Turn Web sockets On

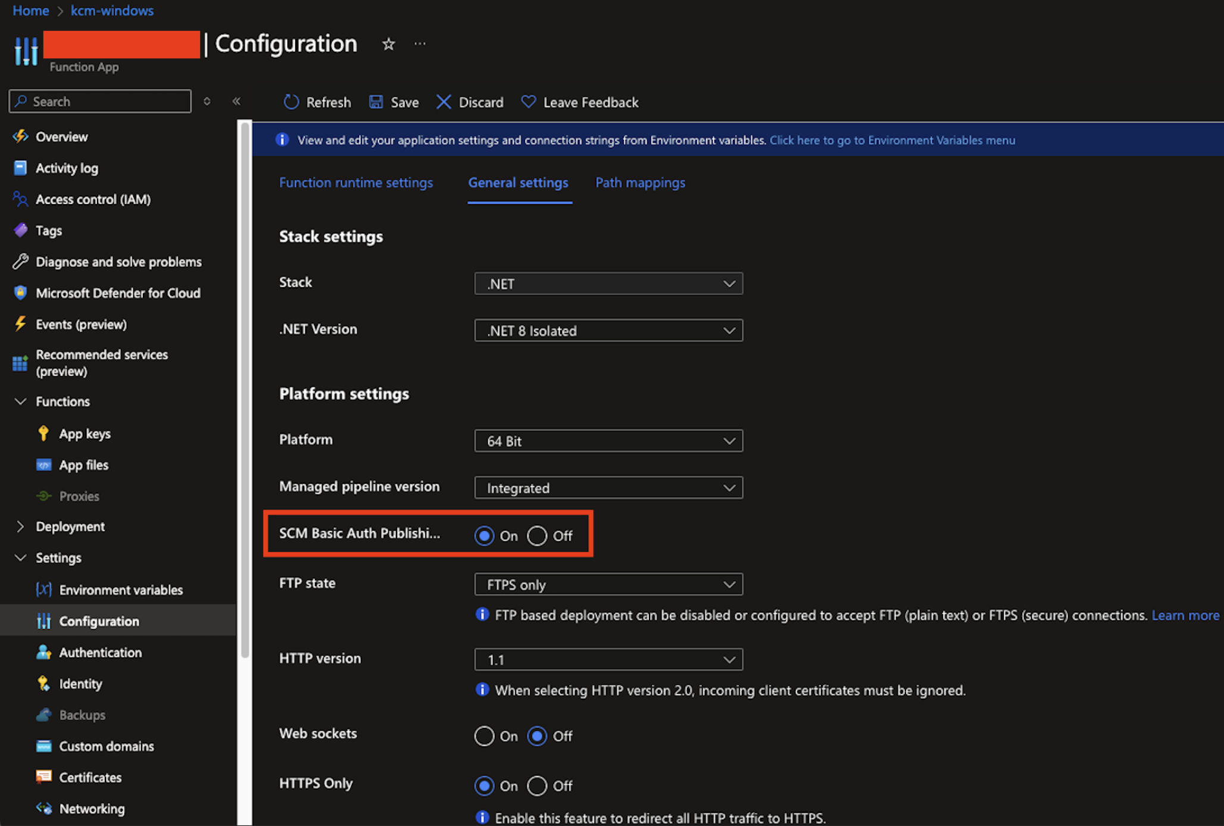[x=484, y=736]
